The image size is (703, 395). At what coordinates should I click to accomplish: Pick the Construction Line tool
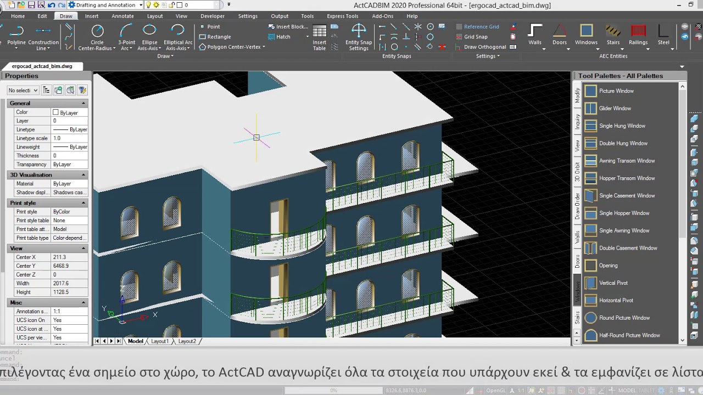[43, 37]
